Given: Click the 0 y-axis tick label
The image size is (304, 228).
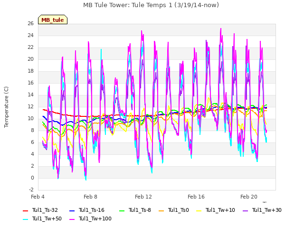Looking at the screenshot, I should [x=32, y=178].
